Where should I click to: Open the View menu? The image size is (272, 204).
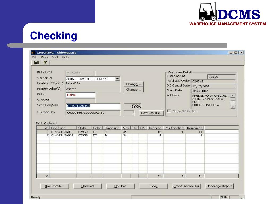point(44,57)
